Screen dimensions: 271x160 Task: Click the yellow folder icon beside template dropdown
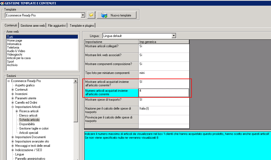click(x=91, y=15)
